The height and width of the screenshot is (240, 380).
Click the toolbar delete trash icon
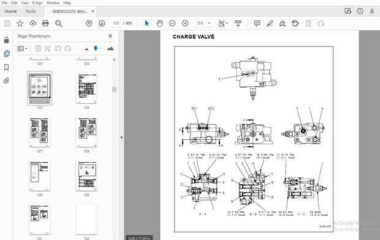[x=308, y=23]
